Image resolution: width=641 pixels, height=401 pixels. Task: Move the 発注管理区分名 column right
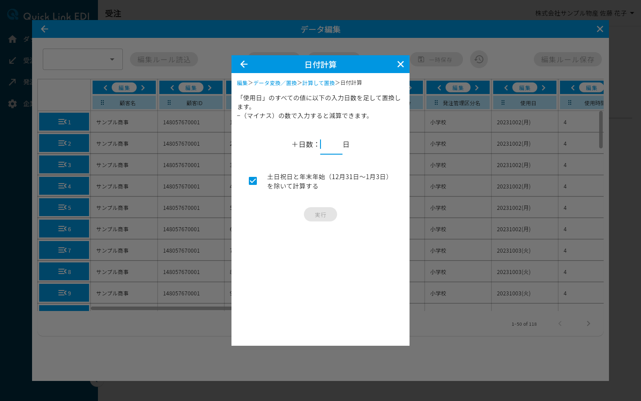coord(477,88)
